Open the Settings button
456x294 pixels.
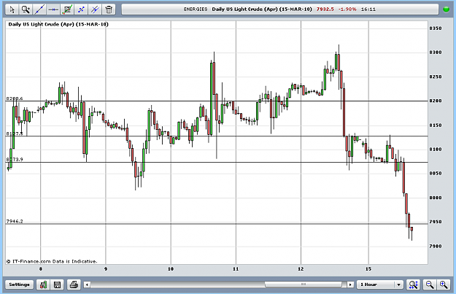19,285
